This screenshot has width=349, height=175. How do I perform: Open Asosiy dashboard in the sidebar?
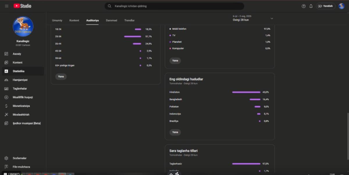[23, 54]
